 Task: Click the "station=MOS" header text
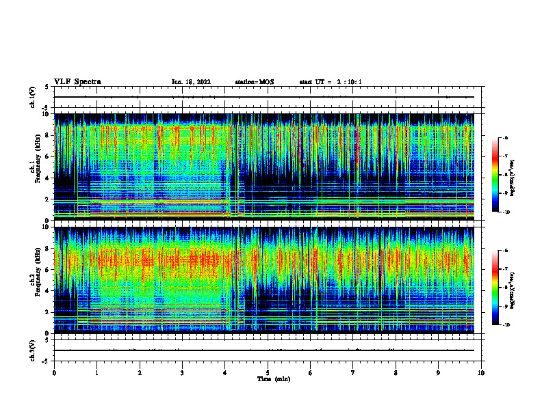tap(255, 82)
